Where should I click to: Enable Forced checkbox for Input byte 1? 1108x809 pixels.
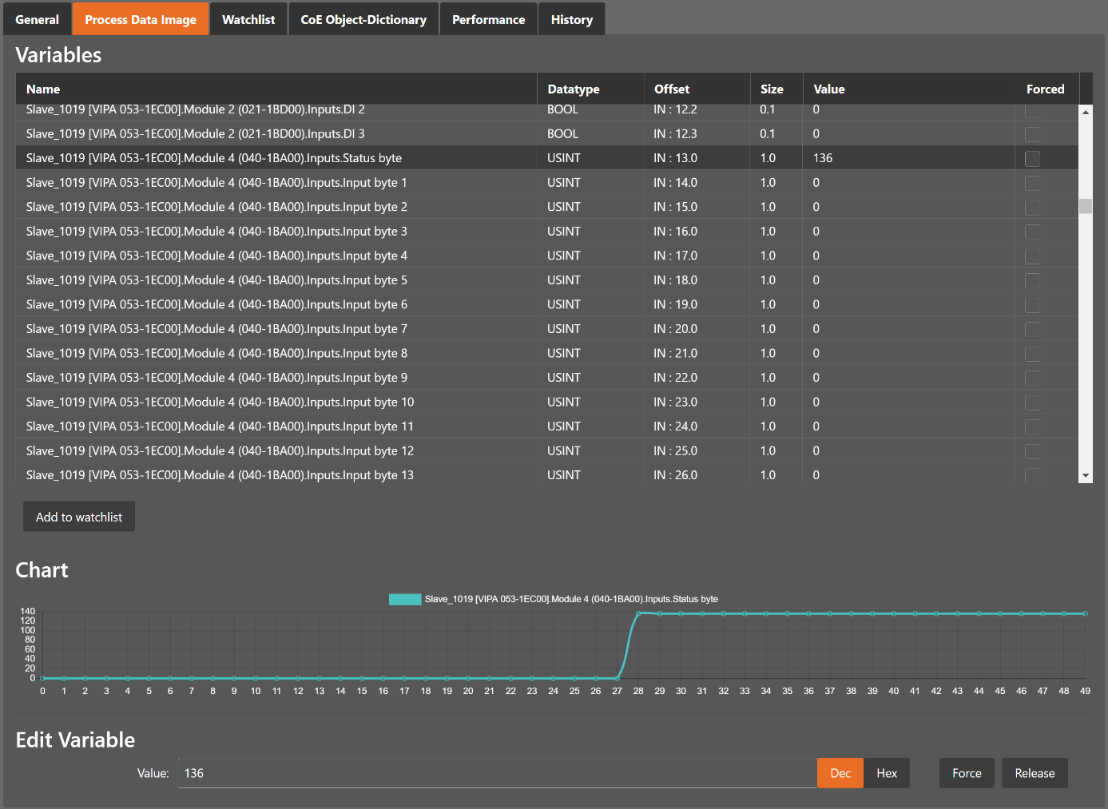coord(1032,183)
